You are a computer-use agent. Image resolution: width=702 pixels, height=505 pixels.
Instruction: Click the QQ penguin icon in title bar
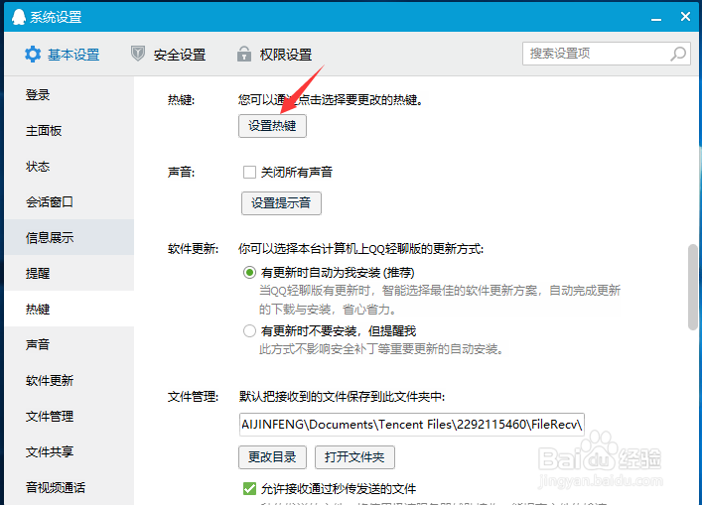pos(18,17)
